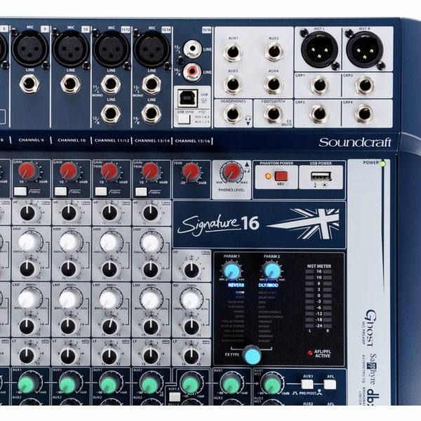Click the FOOTSWITCH FX mute jack
The height and width of the screenshot is (421, 421).
click(x=274, y=114)
